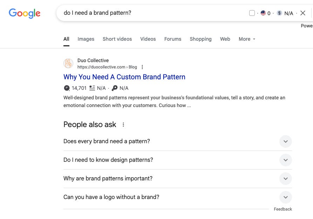Open the More dropdown menu
This screenshot has height=219, width=313.
247,39
